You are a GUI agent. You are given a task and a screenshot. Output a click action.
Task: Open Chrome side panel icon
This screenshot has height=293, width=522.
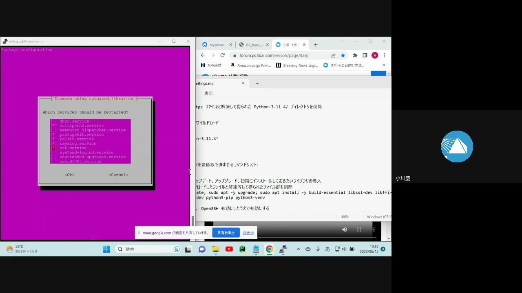[x=365, y=55]
